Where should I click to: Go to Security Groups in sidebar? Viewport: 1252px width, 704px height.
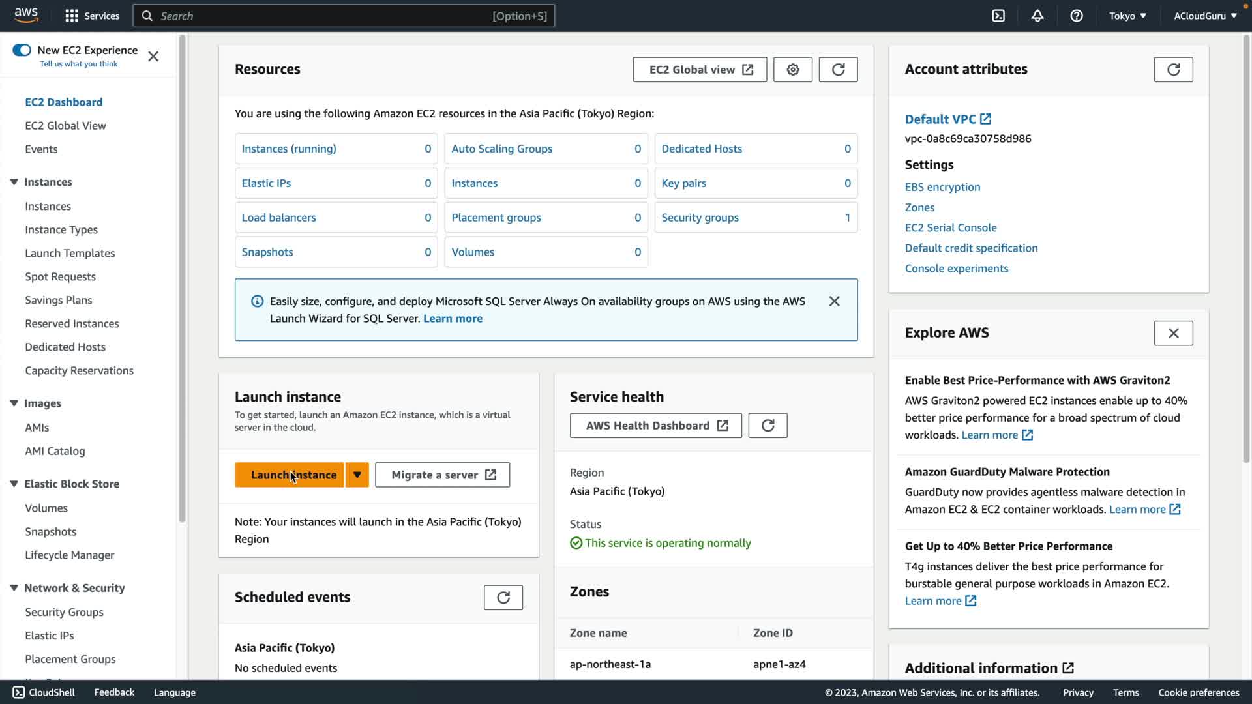coord(64,612)
